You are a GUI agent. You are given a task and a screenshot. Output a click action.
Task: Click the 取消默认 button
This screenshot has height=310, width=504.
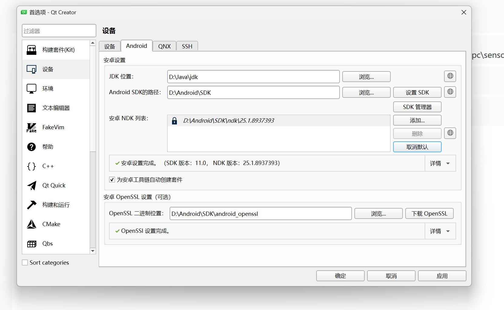417,147
